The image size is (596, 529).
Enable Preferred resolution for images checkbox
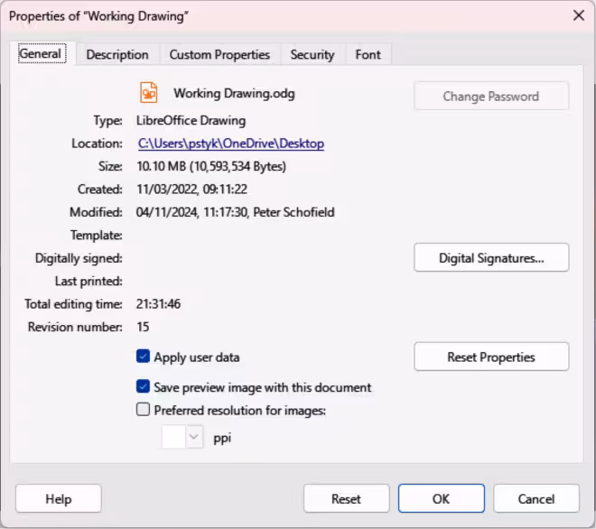pyautogui.click(x=143, y=409)
